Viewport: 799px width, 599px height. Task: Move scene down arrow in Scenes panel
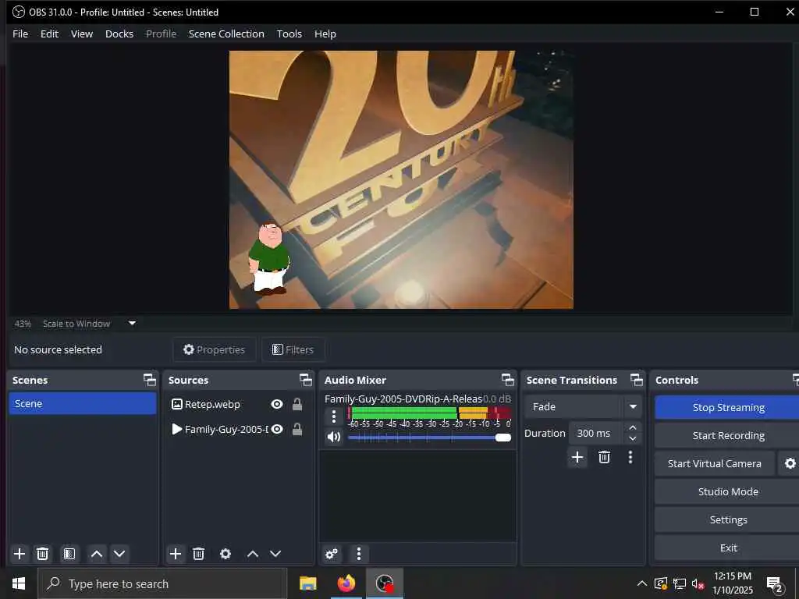tap(119, 554)
